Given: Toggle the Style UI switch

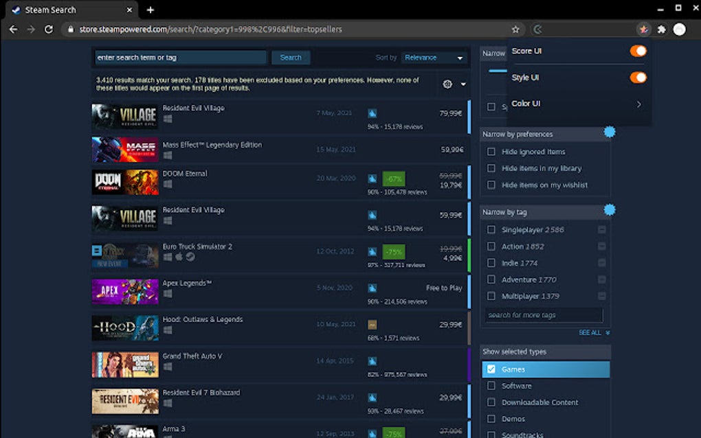Looking at the screenshot, I should [638, 78].
